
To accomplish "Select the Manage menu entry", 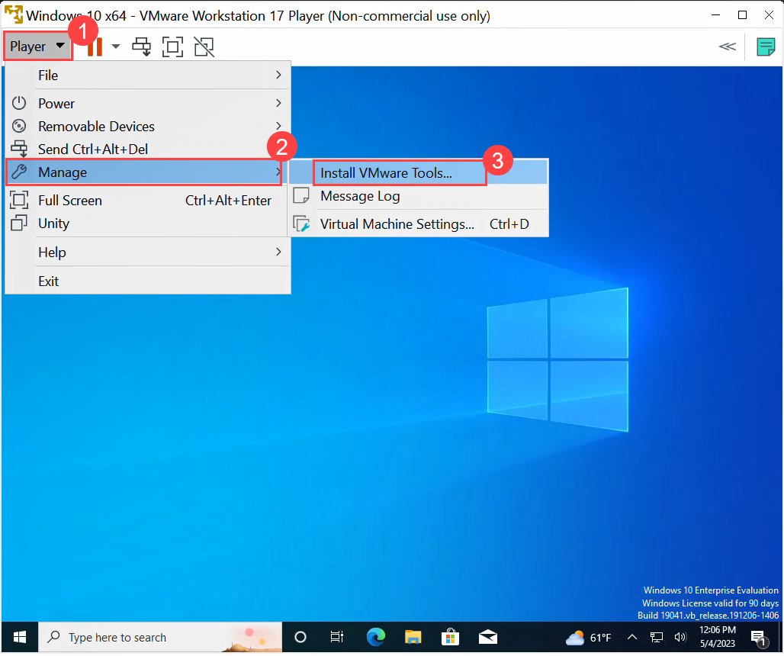I will click(144, 172).
